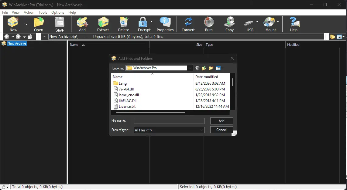Click the Delete toolbar icon
The width and height of the screenshot is (347, 190).
(123, 24)
